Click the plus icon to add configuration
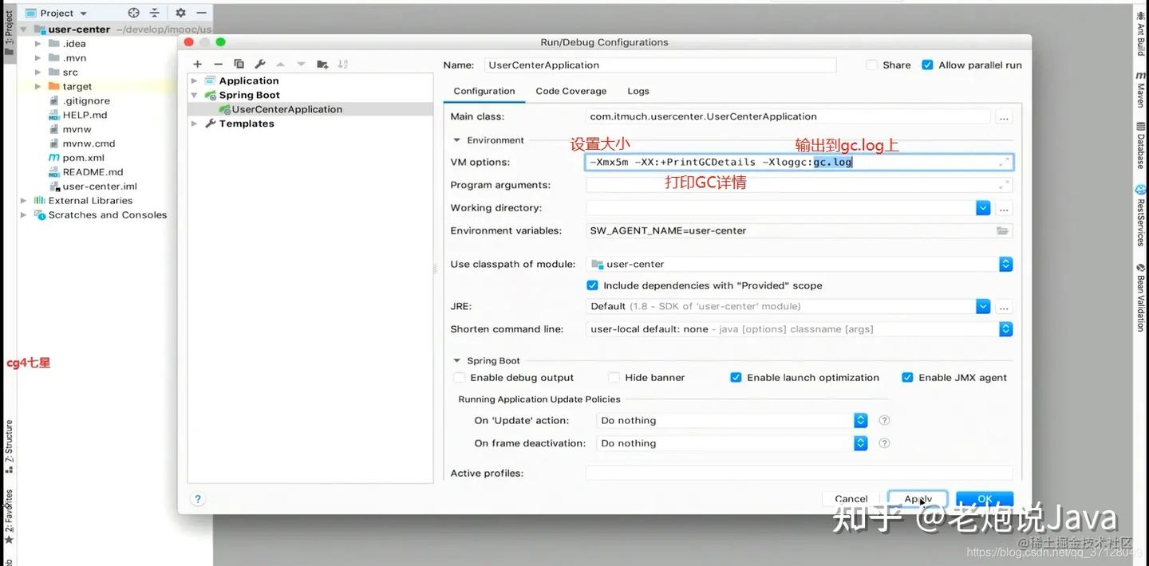 click(x=197, y=64)
